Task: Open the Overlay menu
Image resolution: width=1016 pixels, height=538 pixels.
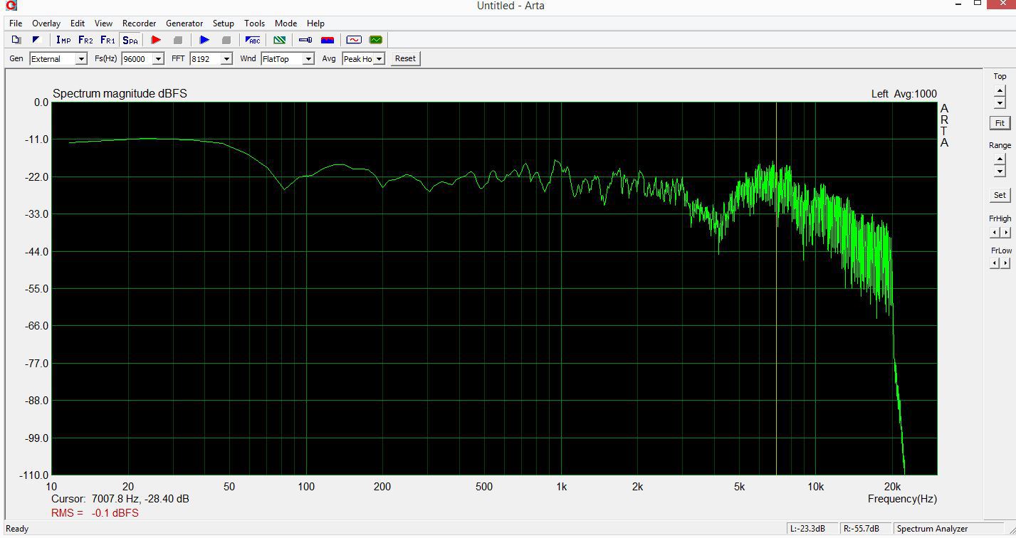Action: point(46,23)
